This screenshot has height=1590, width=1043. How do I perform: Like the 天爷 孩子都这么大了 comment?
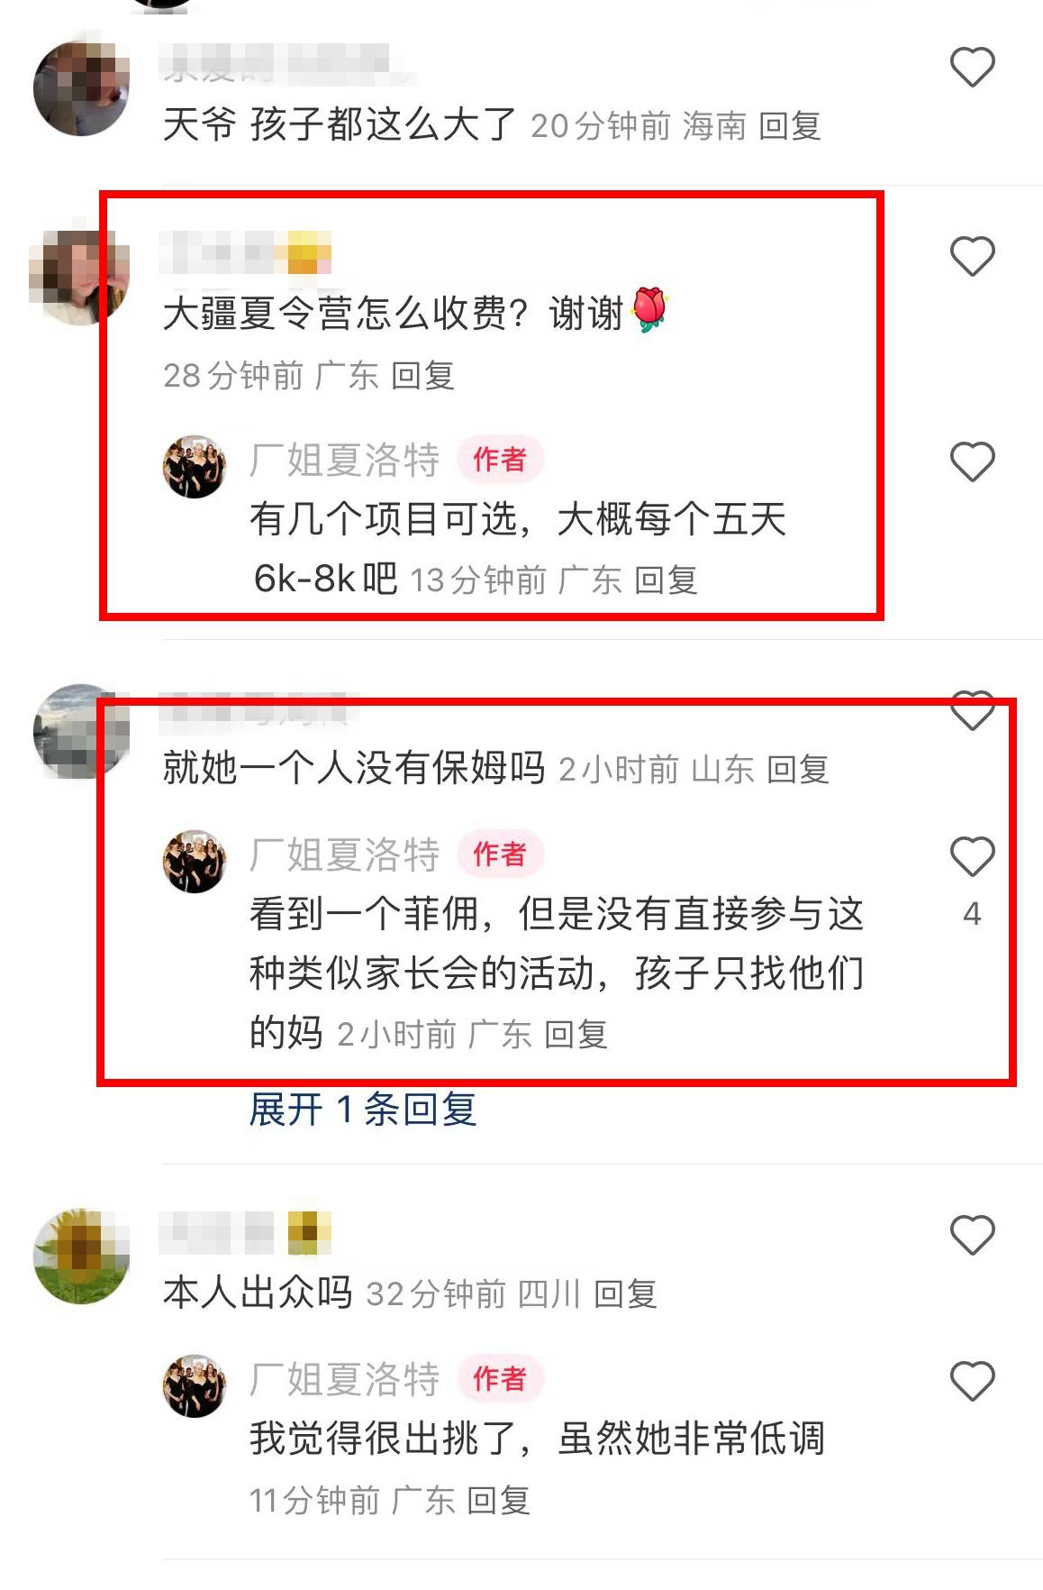point(972,67)
